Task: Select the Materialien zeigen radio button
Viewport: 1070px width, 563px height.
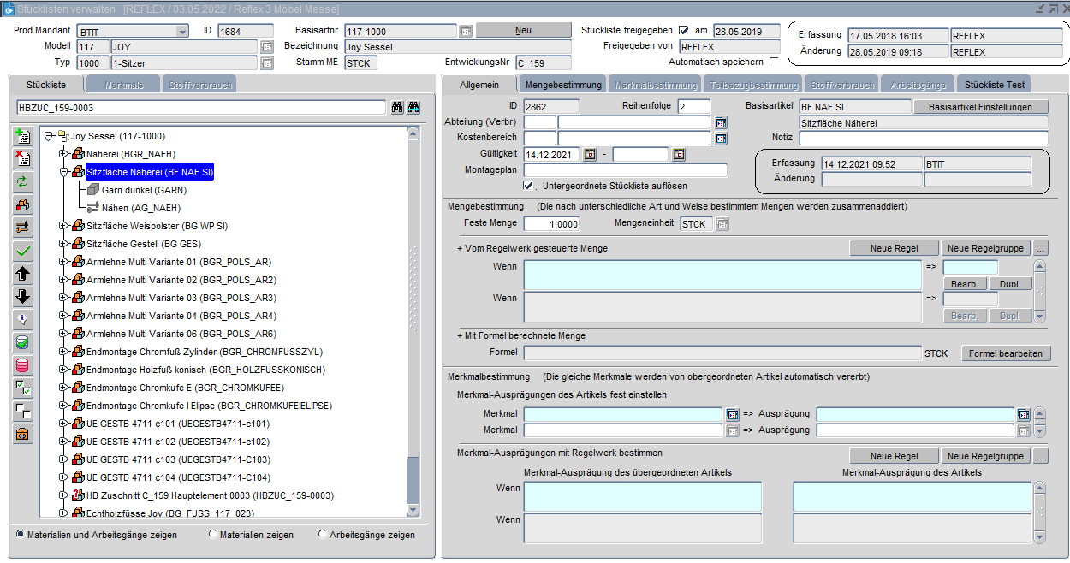Action: (213, 535)
